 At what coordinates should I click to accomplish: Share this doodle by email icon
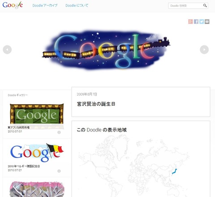pos(207,22)
